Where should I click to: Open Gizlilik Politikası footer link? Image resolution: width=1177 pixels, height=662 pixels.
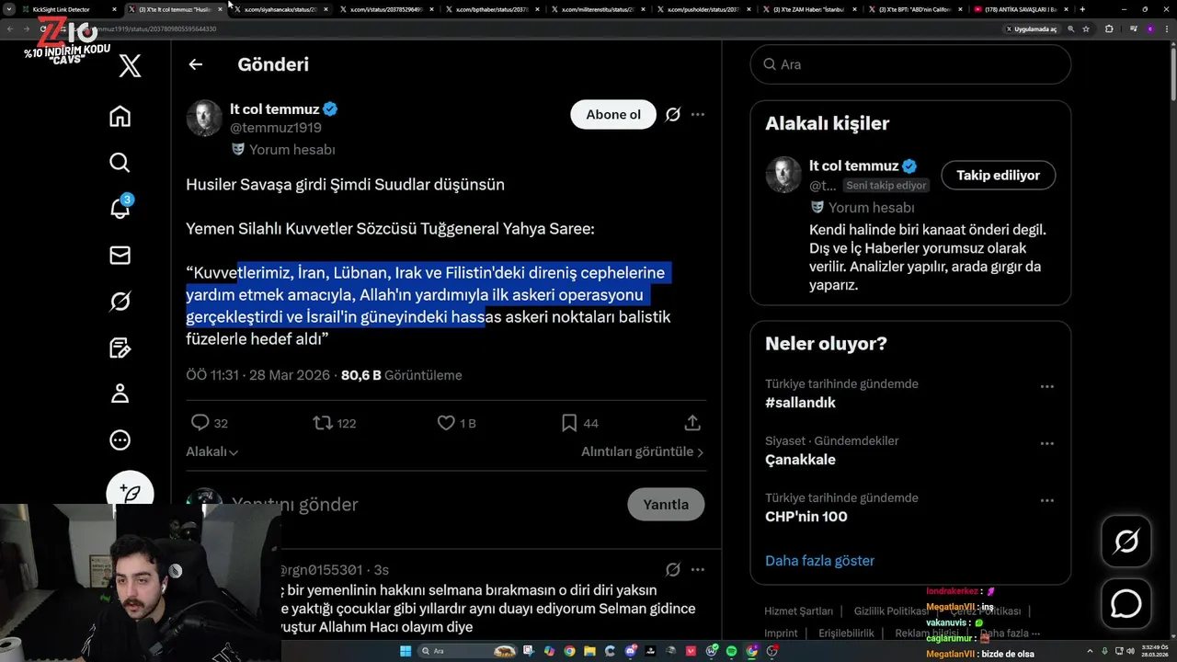tap(891, 611)
